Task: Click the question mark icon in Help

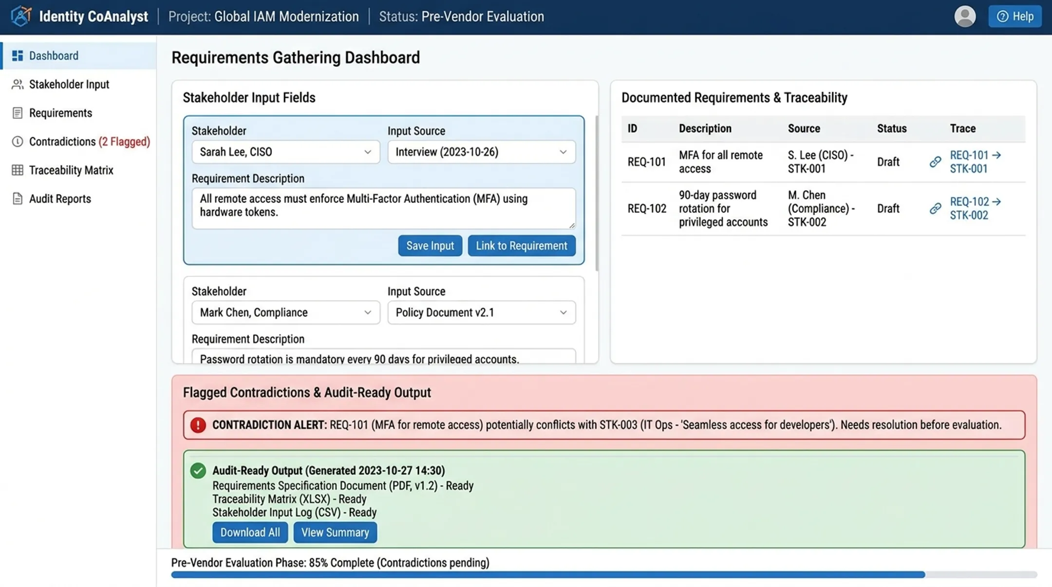Action: tap(1002, 17)
